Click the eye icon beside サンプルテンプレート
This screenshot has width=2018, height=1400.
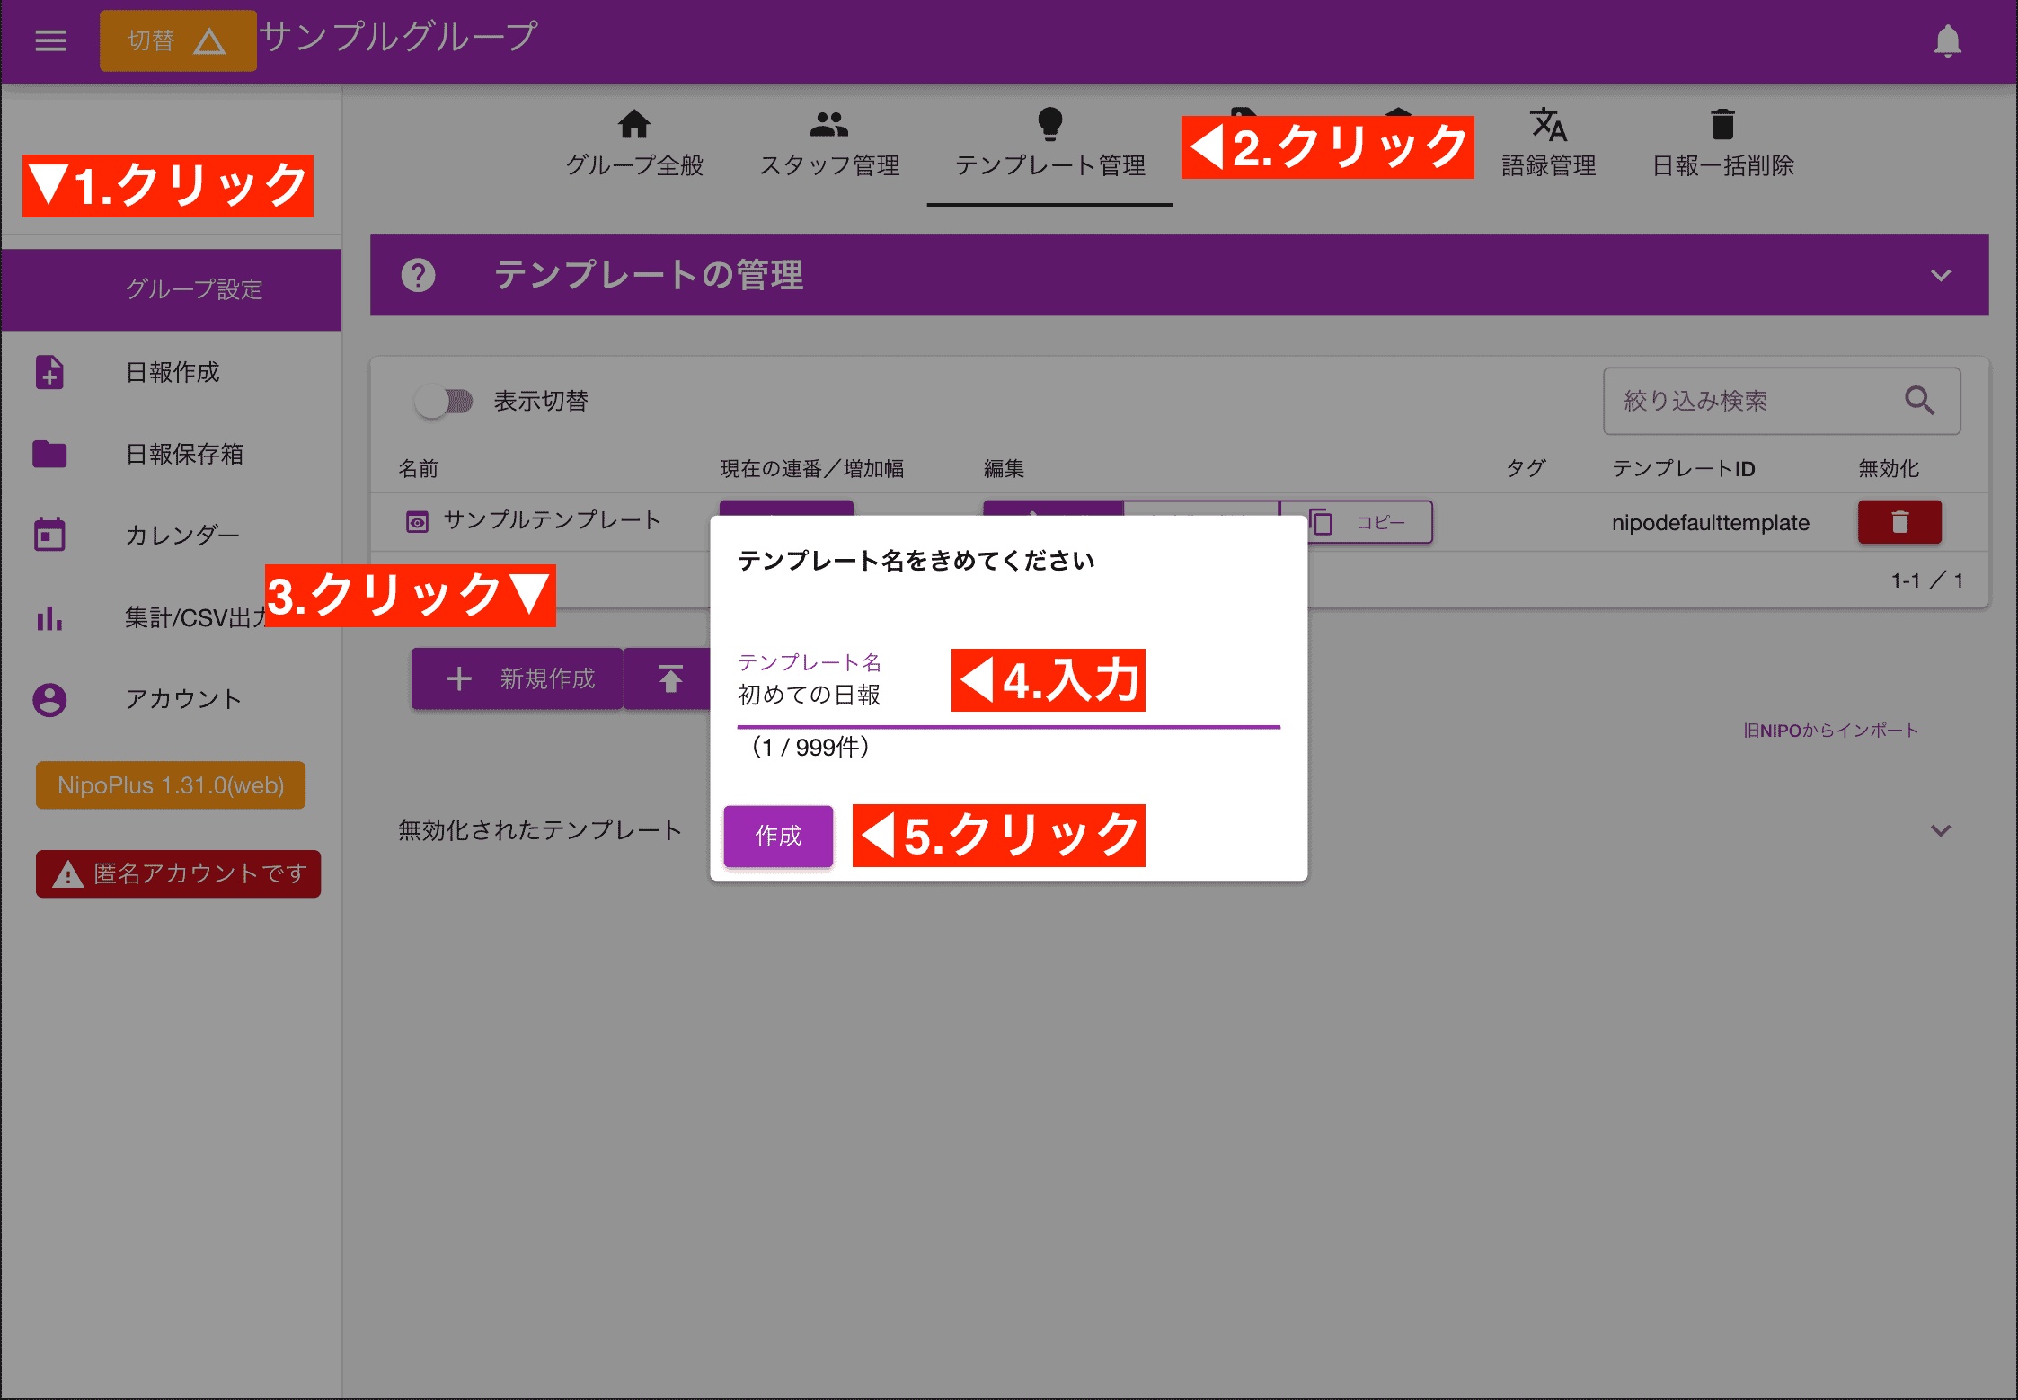(417, 521)
